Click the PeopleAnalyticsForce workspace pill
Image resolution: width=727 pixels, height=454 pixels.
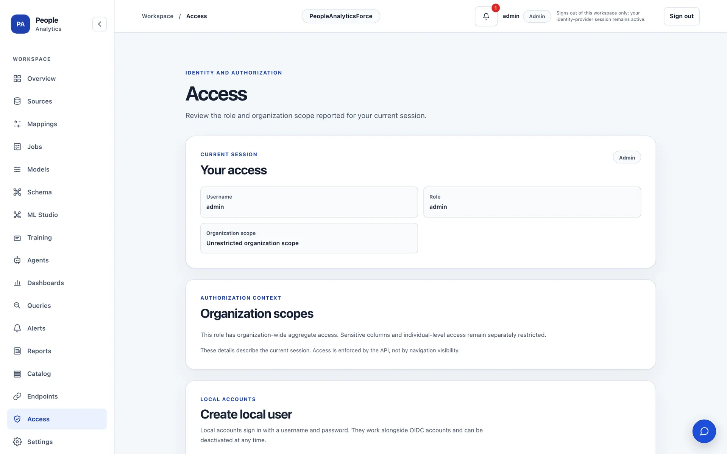pos(341,16)
